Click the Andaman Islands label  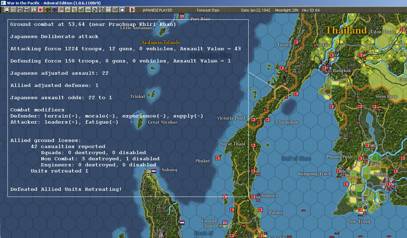click(x=160, y=42)
